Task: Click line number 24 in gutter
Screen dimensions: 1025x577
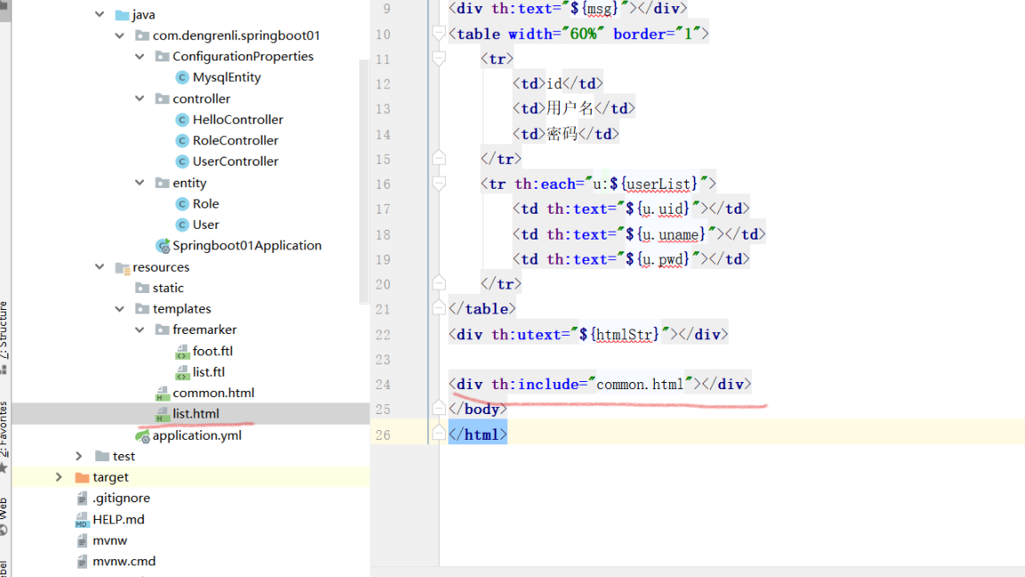Action: tap(383, 385)
